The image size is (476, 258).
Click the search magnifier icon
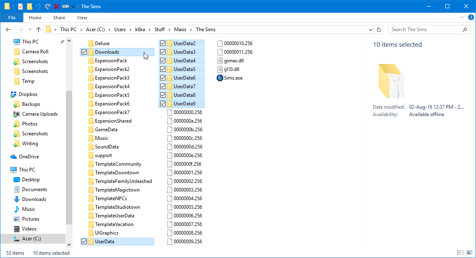pyautogui.click(x=465, y=30)
